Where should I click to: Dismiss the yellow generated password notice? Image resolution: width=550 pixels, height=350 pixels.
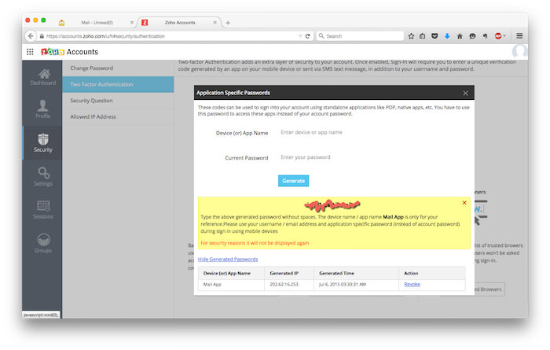tap(464, 203)
